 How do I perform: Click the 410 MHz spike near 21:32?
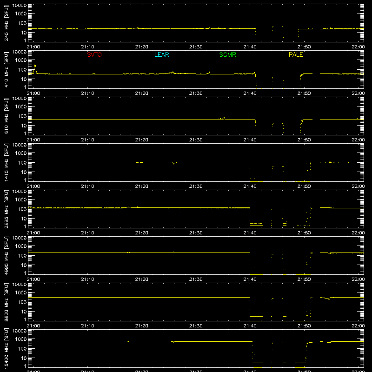coord(209,73)
